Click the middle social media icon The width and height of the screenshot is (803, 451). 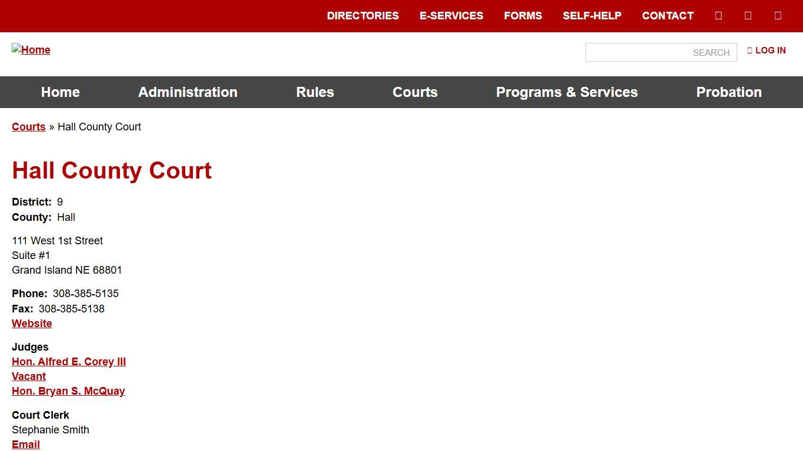[748, 15]
